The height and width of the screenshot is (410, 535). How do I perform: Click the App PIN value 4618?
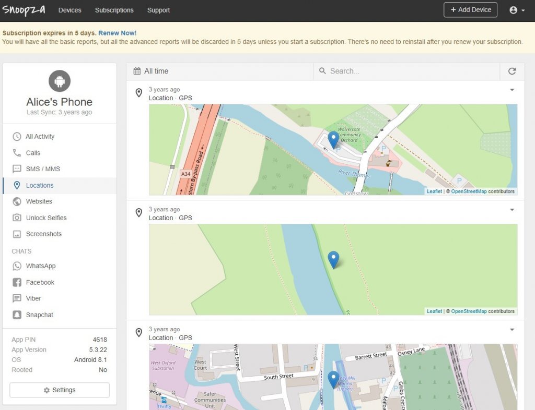click(x=100, y=340)
